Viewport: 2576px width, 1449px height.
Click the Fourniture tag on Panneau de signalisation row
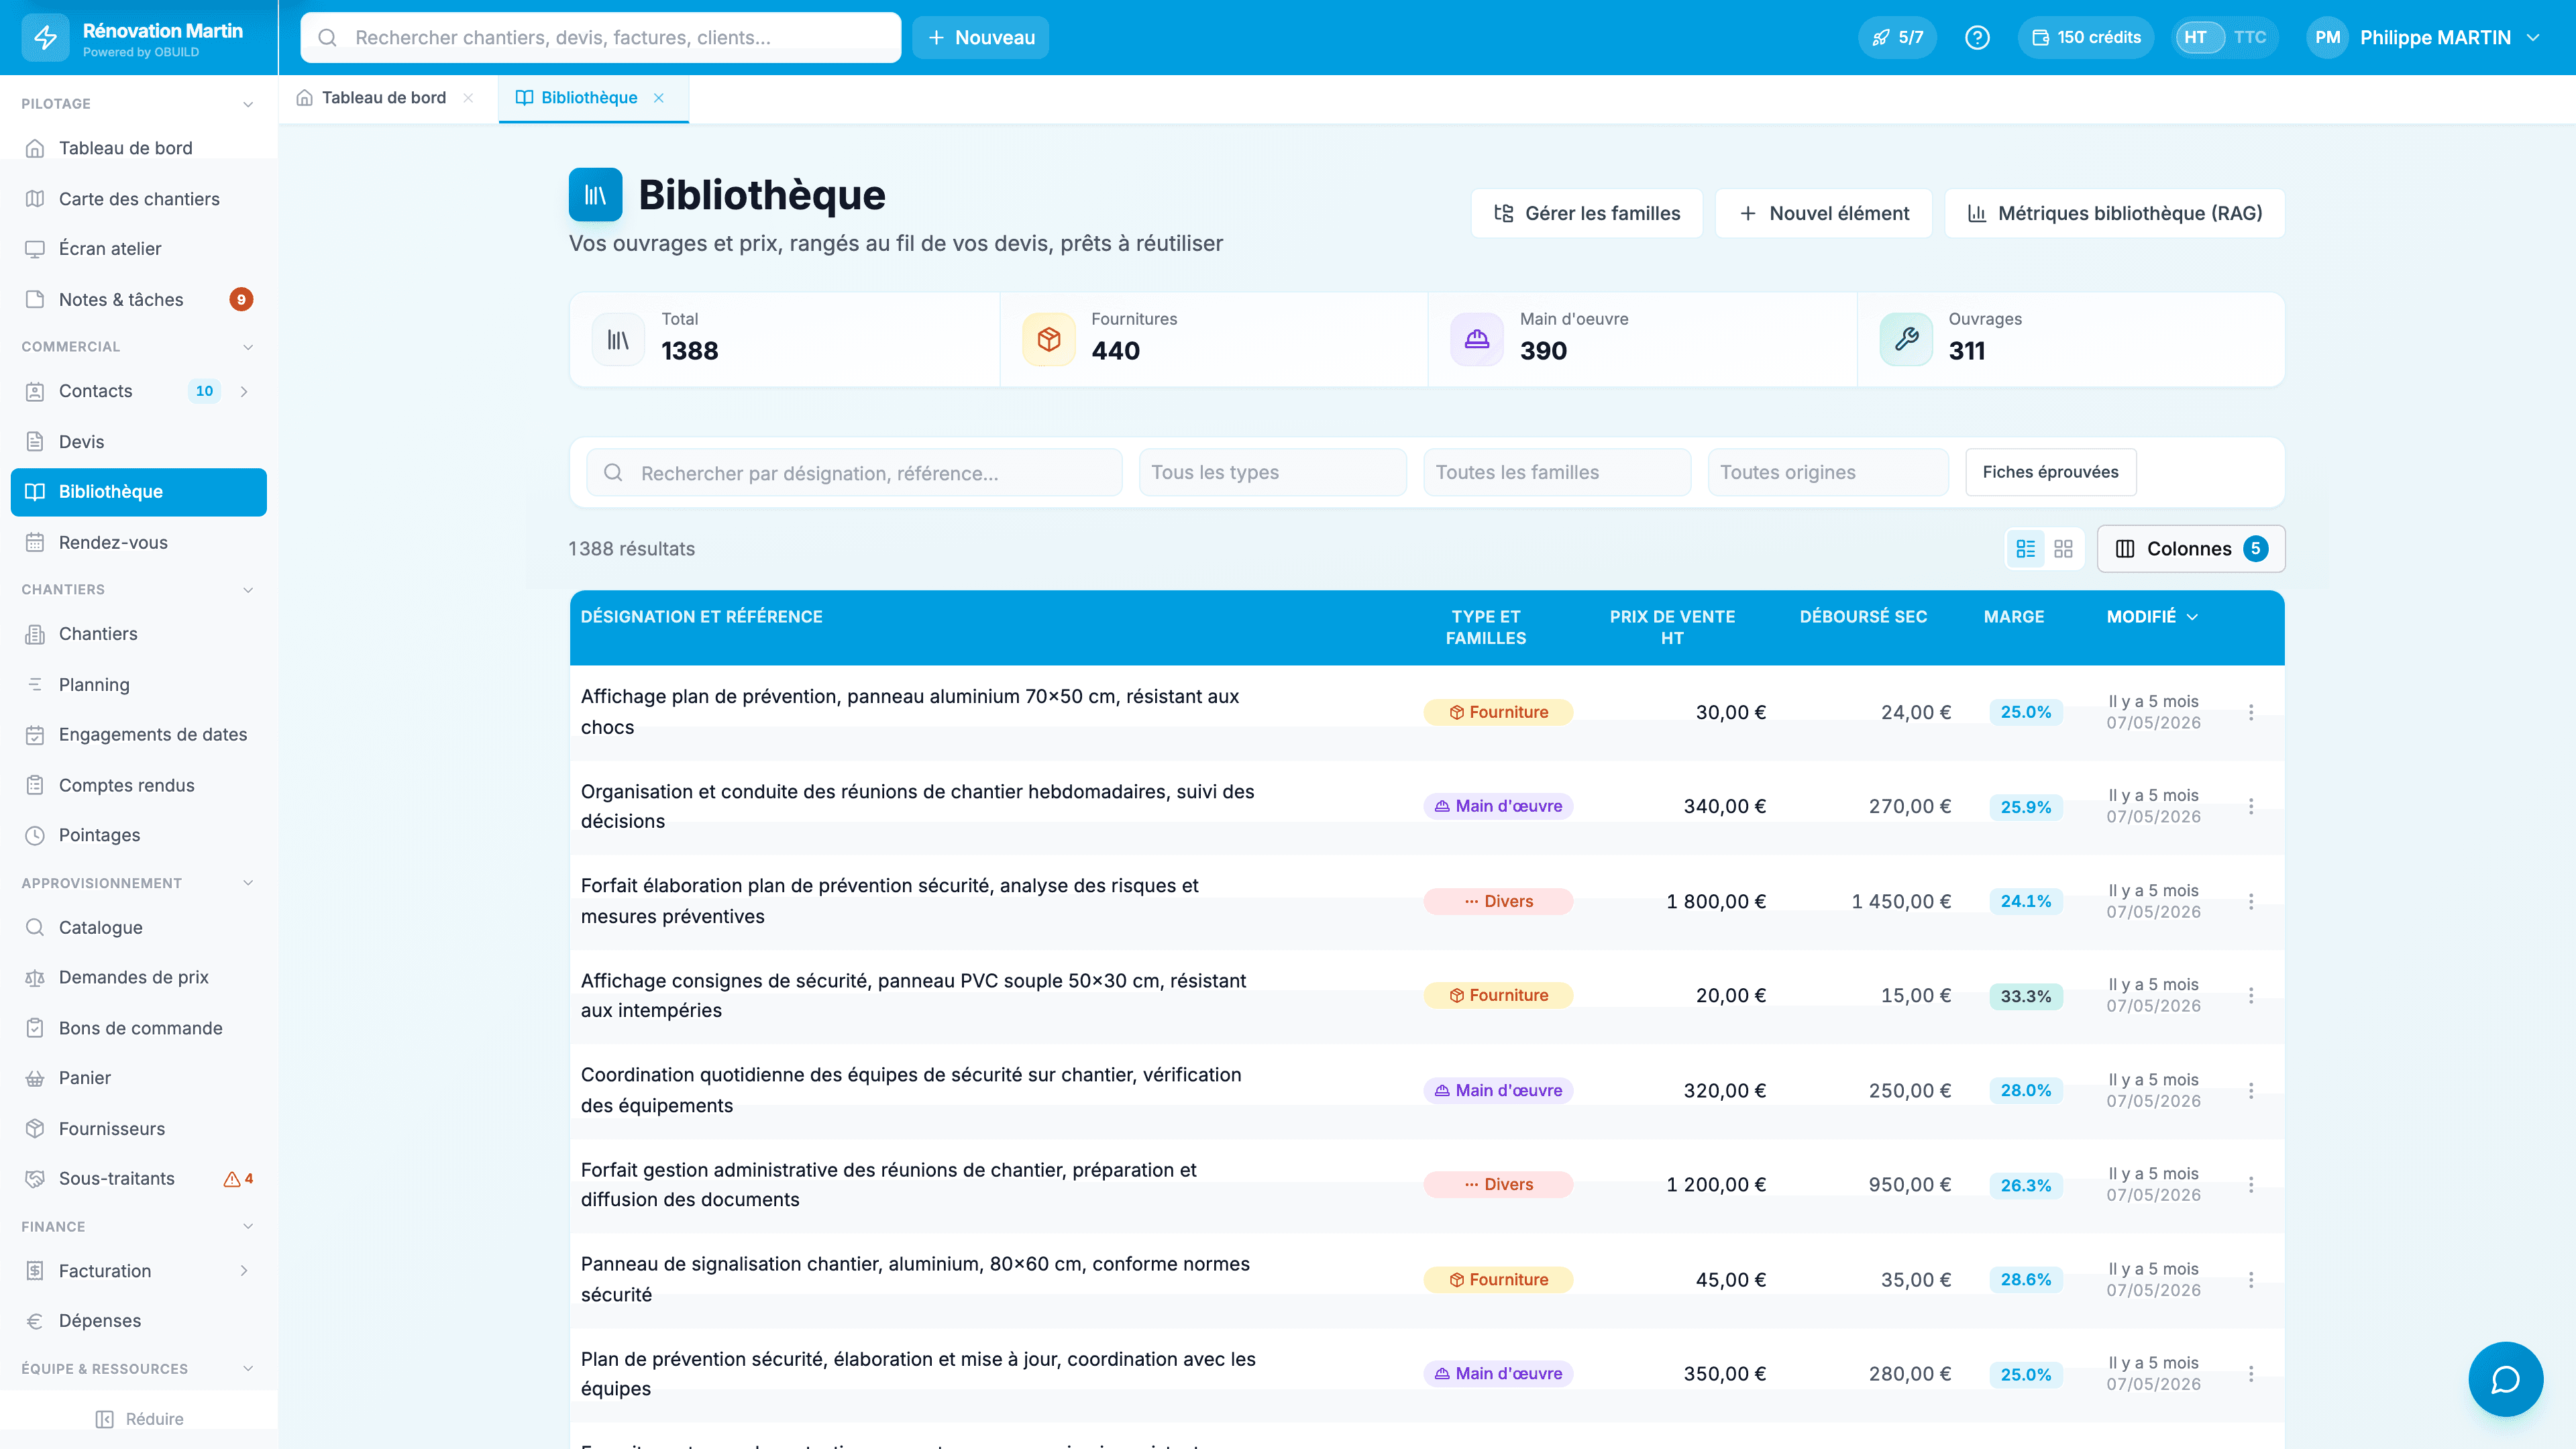click(x=1498, y=1279)
